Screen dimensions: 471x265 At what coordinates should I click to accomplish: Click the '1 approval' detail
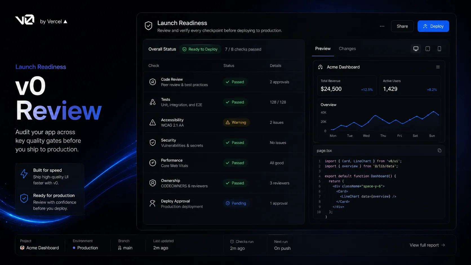coord(279,203)
